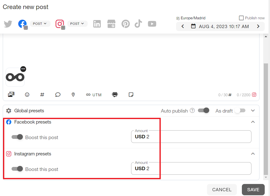Screen dimensions: 270x196
Task: Click the Google Business Profile icon
Action: pyautogui.click(x=111, y=24)
